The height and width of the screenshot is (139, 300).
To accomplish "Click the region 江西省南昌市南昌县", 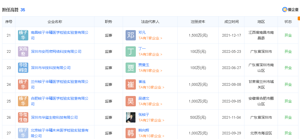I will (x=261, y=35).
